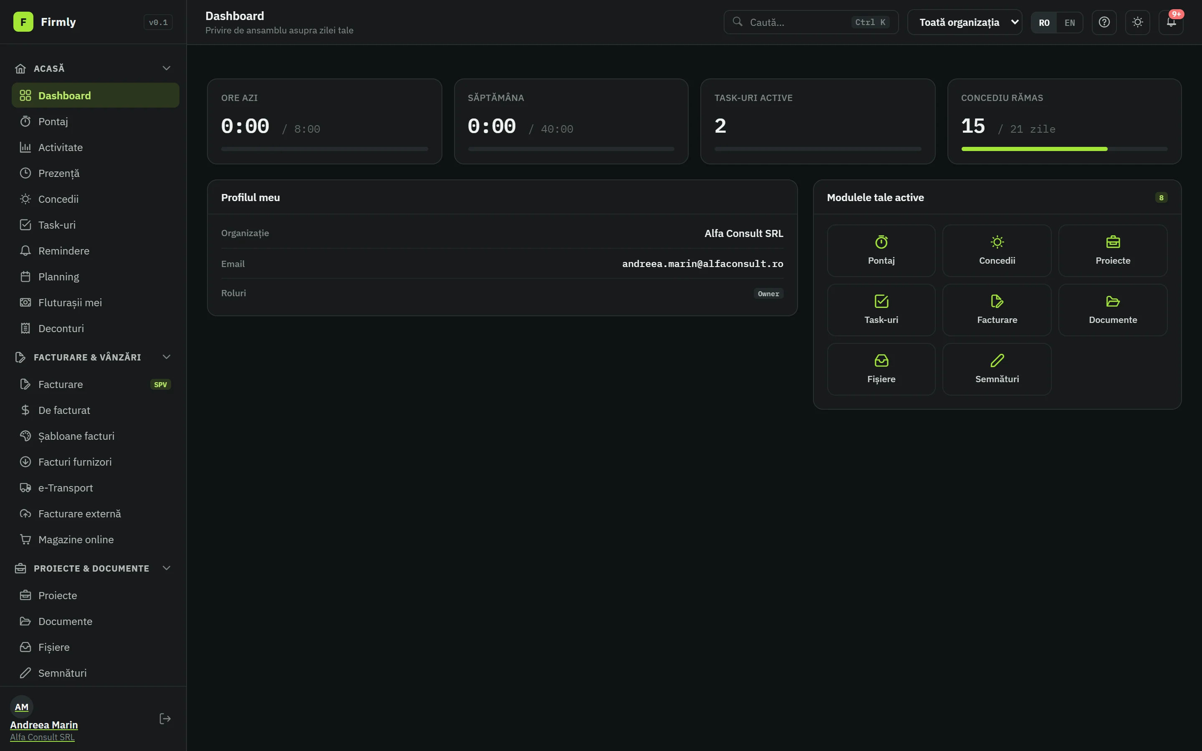Open the Concedii module card
Image resolution: width=1202 pixels, height=751 pixels.
click(x=997, y=251)
